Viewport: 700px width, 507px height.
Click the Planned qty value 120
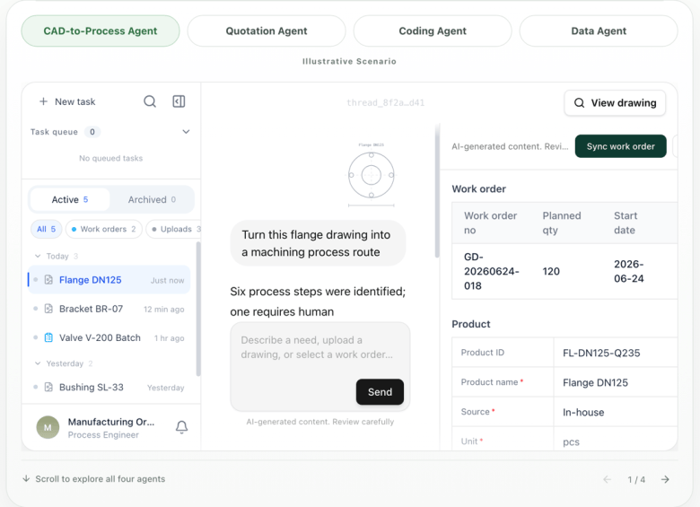pos(551,271)
